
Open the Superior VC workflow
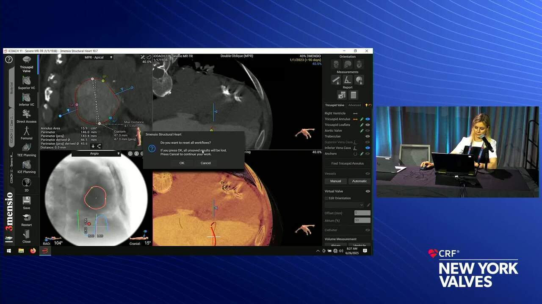pyautogui.click(x=26, y=83)
